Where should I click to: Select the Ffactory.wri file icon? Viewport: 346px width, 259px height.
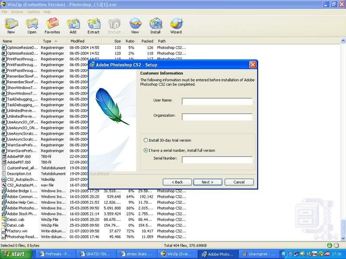tap(4, 231)
